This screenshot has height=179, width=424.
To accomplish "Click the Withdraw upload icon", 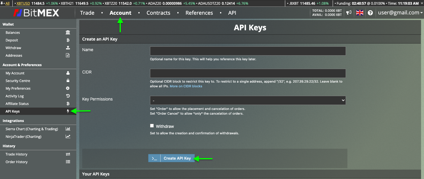I will (68, 48).
